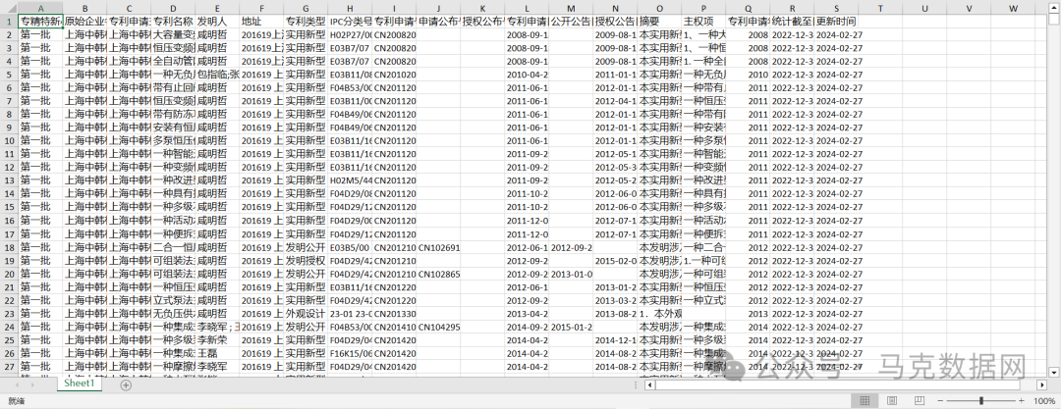
Task: Select cell 大容量变 in row 2
Action: pyautogui.click(x=173, y=34)
